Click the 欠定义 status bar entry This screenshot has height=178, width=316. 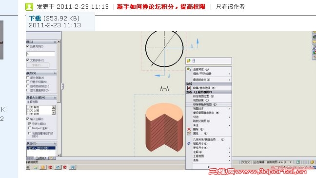(x=246, y=162)
